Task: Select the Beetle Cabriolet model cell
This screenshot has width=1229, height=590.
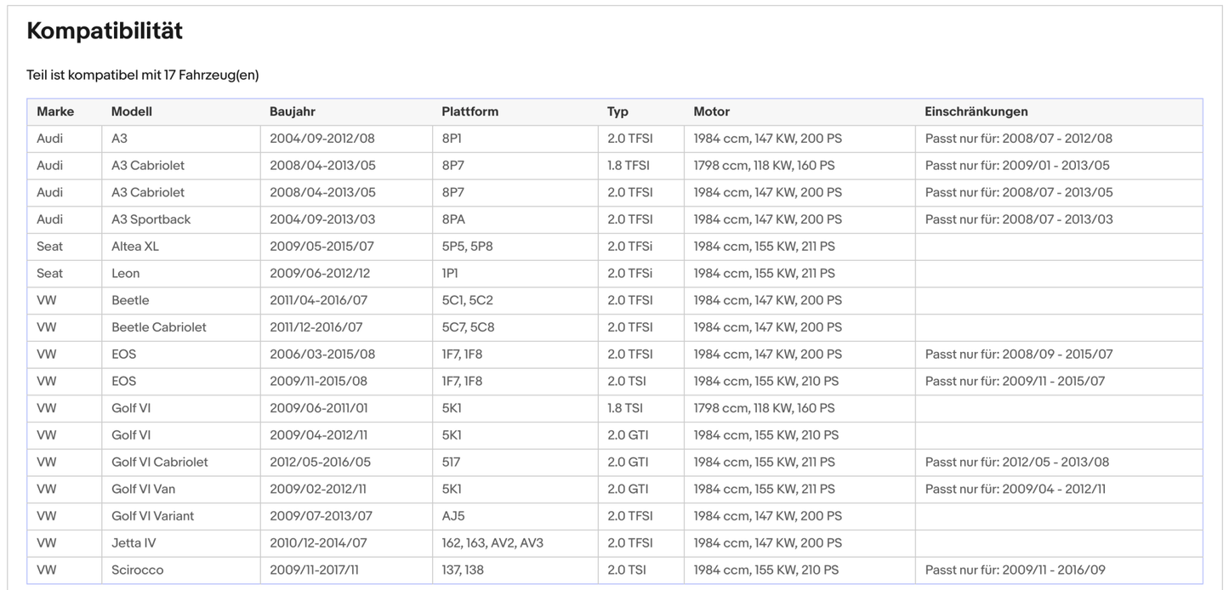Action: coord(158,327)
